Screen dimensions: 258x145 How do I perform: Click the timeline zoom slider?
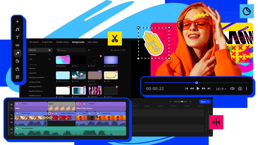(181, 102)
